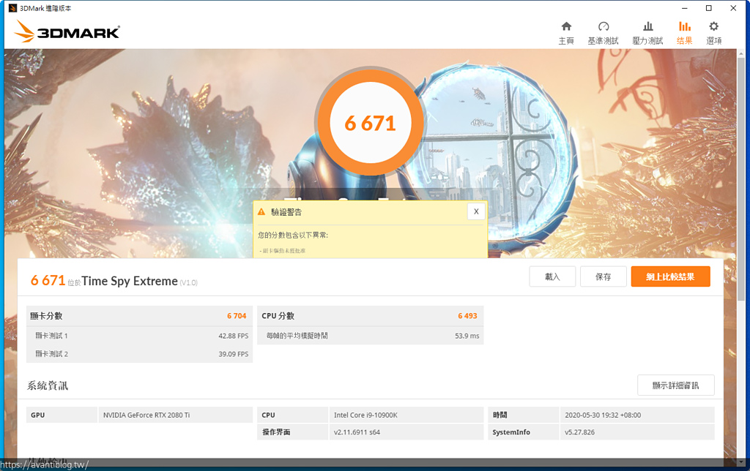Screen dimensions: 750x471
Task: Click the orange 網上比較結果 button
Action: pyautogui.click(x=671, y=276)
